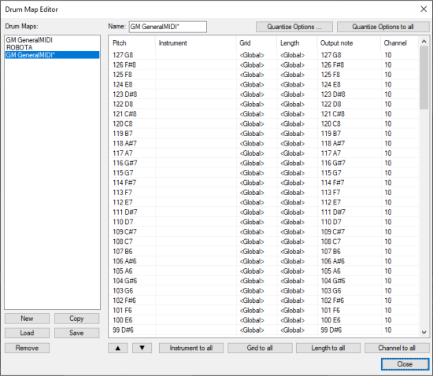Click the move down triangle button

coord(142,348)
